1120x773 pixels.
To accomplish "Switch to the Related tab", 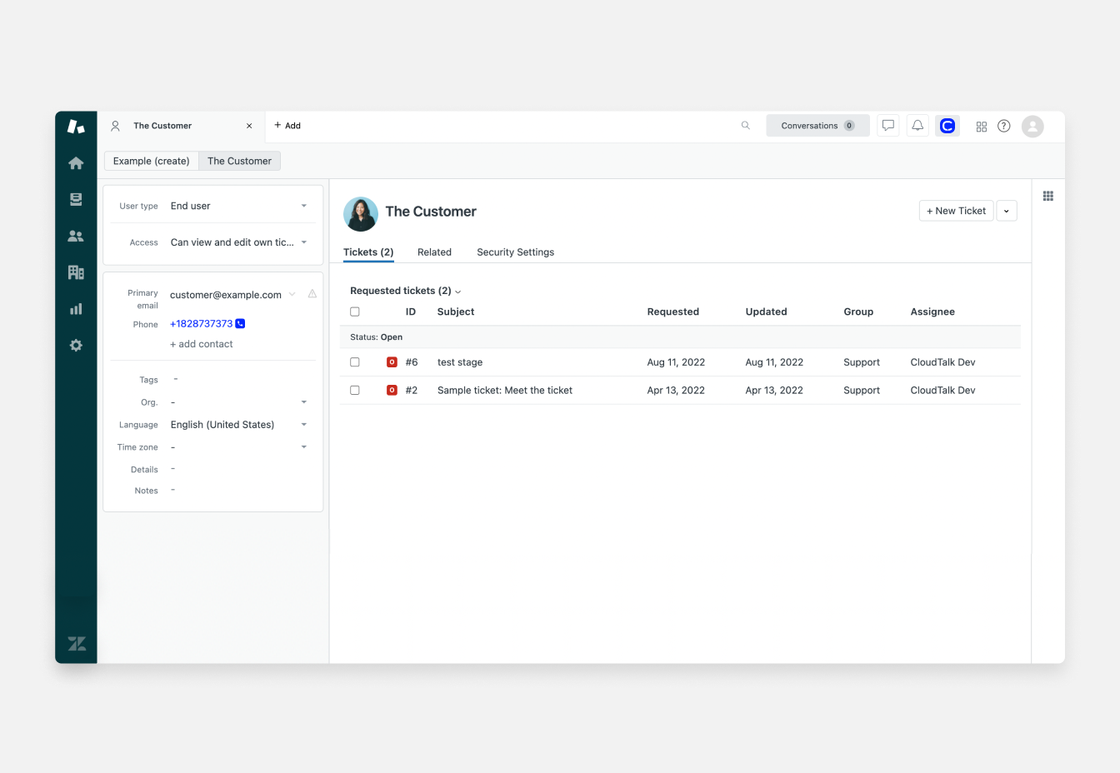I will point(434,252).
